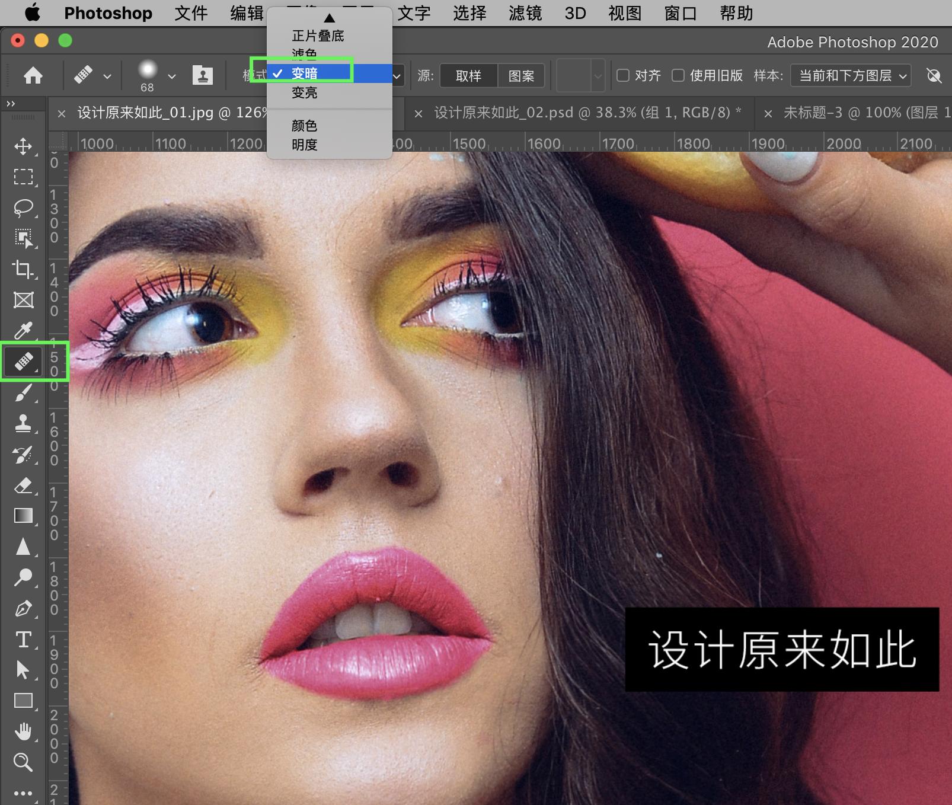The height and width of the screenshot is (805, 952).
Task: Select the Rectangle shape tool
Action: [23, 701]
